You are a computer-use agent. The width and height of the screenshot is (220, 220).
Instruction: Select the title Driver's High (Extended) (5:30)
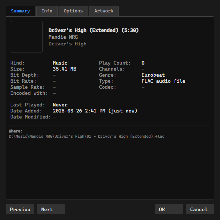[93, 30]
